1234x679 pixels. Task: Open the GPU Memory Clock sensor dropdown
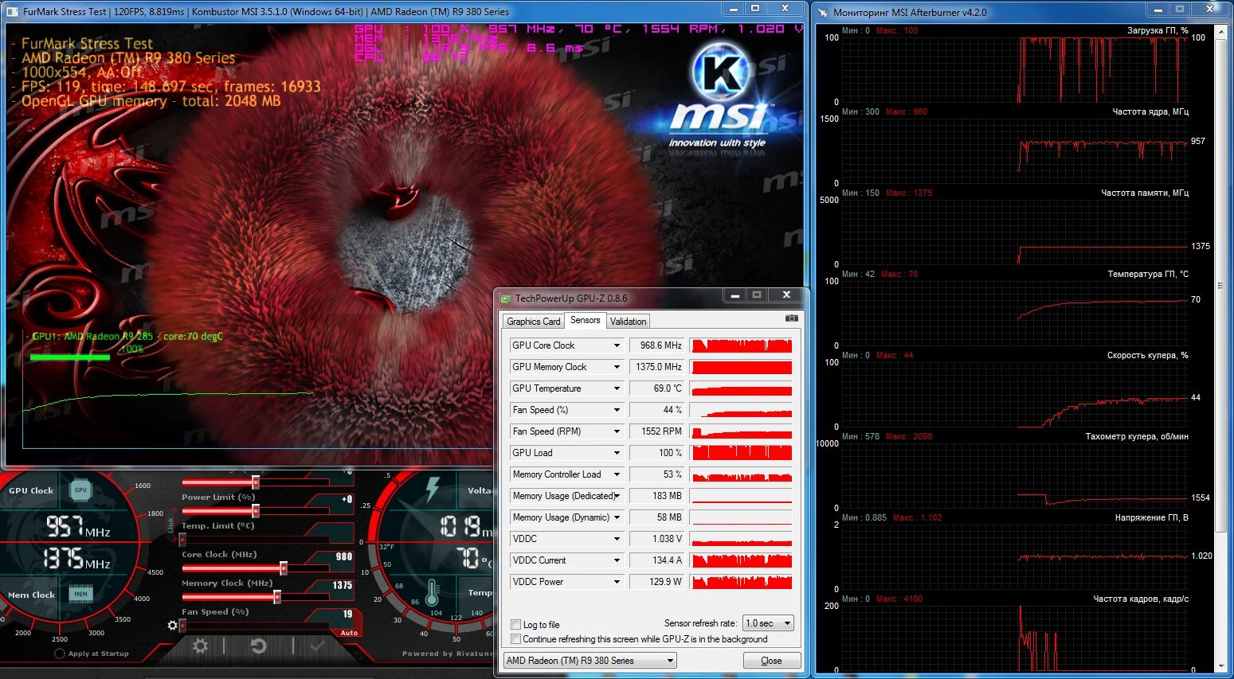point(617,367)
